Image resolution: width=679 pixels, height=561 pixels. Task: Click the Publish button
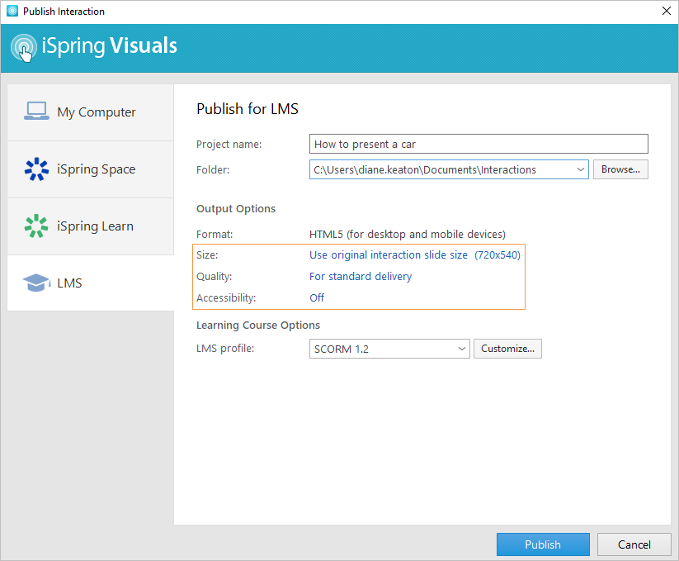(543, 544)
